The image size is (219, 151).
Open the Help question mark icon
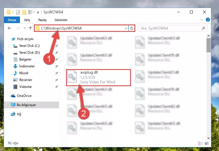(208, 20)
